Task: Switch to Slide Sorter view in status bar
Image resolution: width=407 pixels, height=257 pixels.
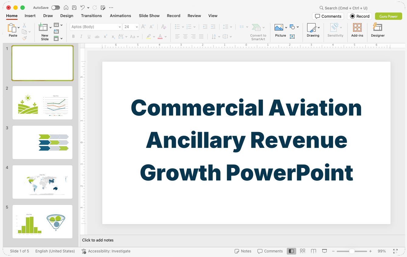Action: 303,251
